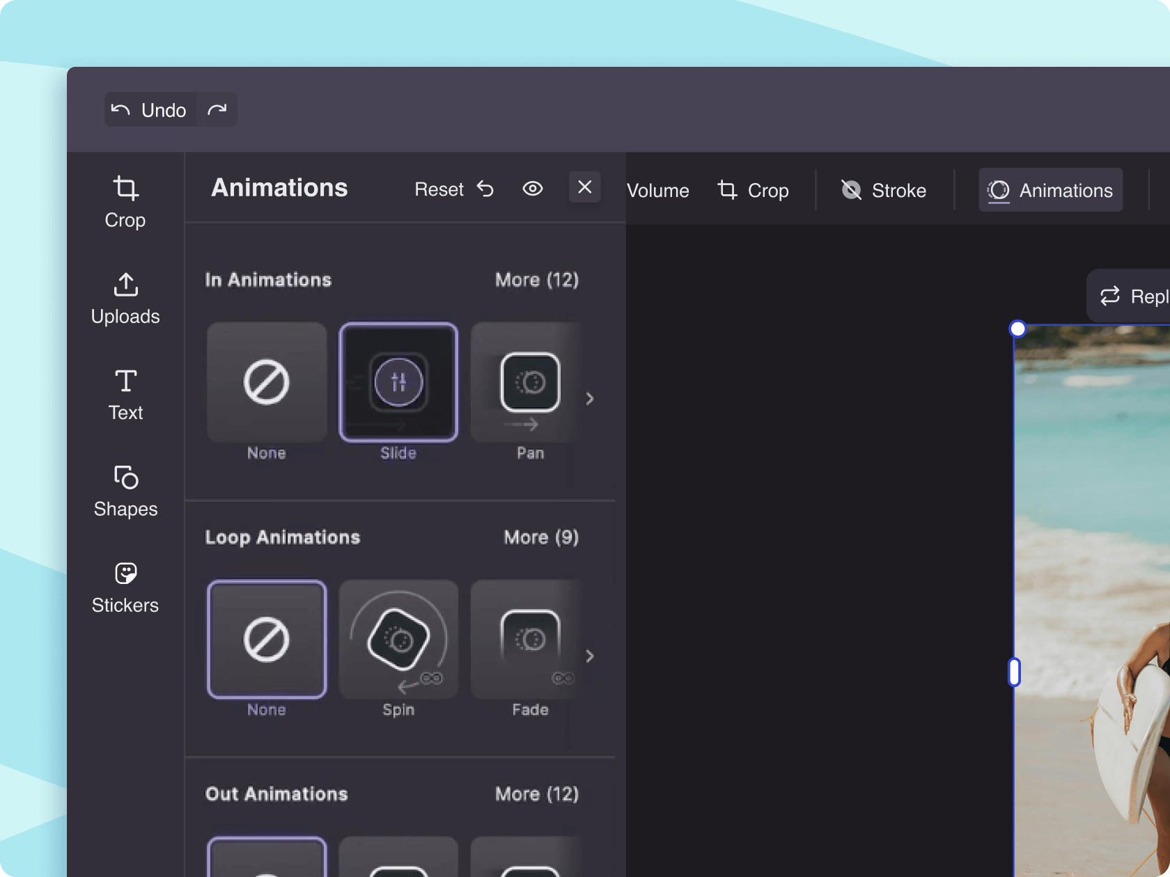1170x877 pixels.
Task: Toggle the animation preview eye icon
Action: click(532, 189)
